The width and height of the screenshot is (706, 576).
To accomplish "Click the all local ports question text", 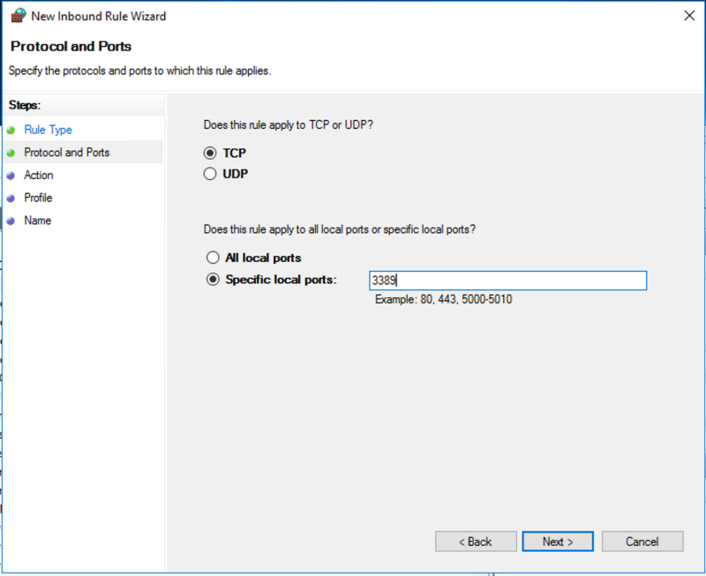I will point(340,229).
